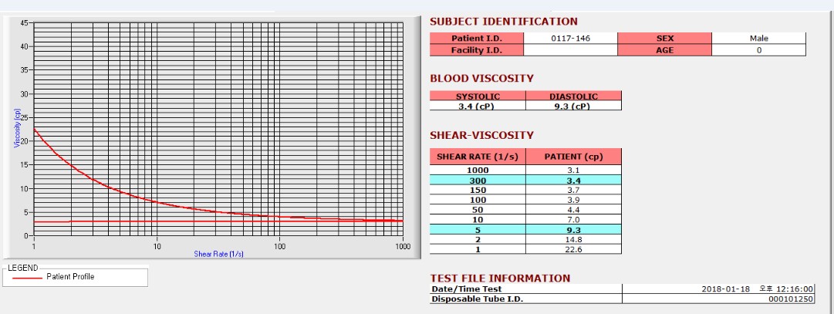
Task: Click the SYSTOLIC viscosity value 3.4 (cP)
Action: 478,106
